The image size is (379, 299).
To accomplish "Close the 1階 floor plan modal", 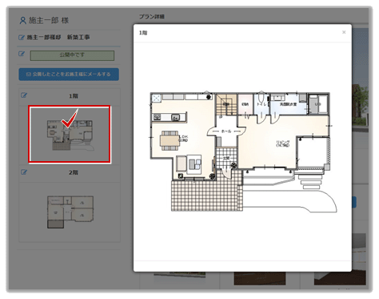I will coord(344,32).
